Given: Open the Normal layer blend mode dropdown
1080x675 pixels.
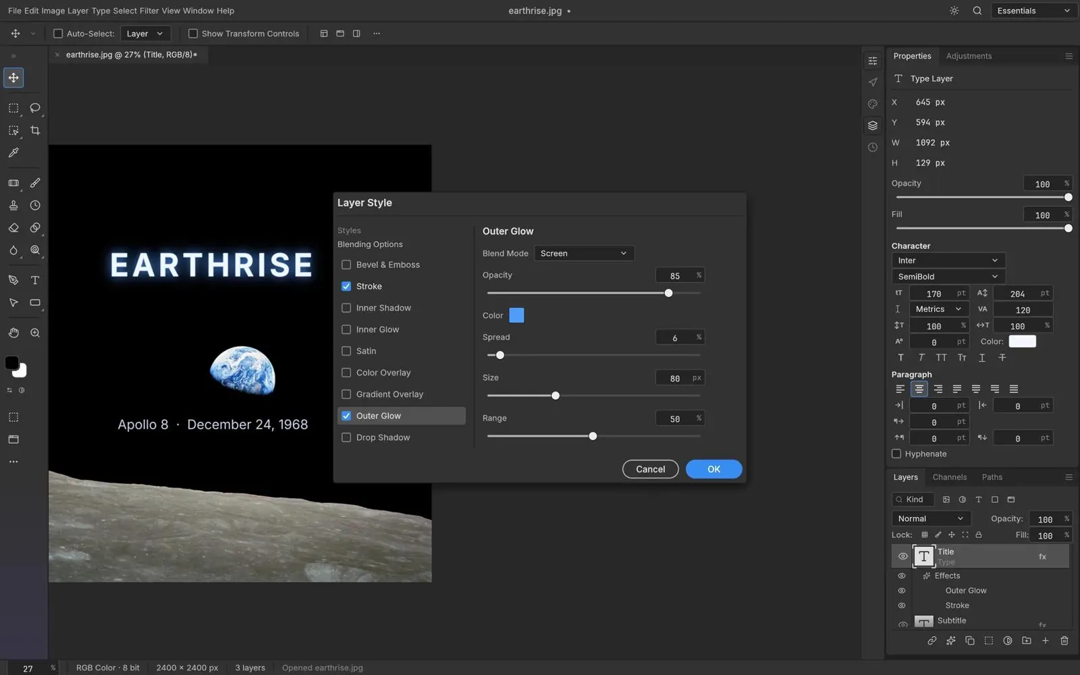Looking at the screenshot, I should point(931,518).
